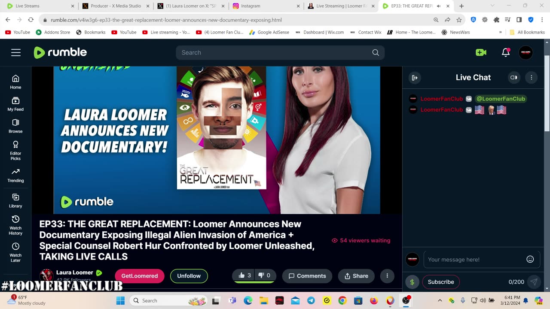Open the tab search chevron
The image size is (550, 309).
tap(492, 6)
